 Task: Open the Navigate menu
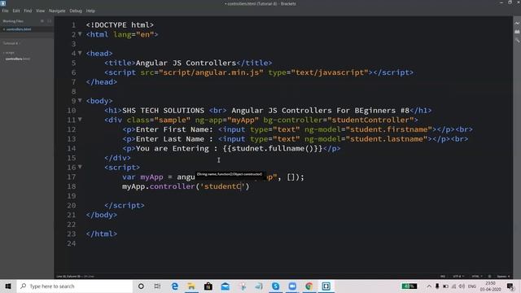point(57,11)
